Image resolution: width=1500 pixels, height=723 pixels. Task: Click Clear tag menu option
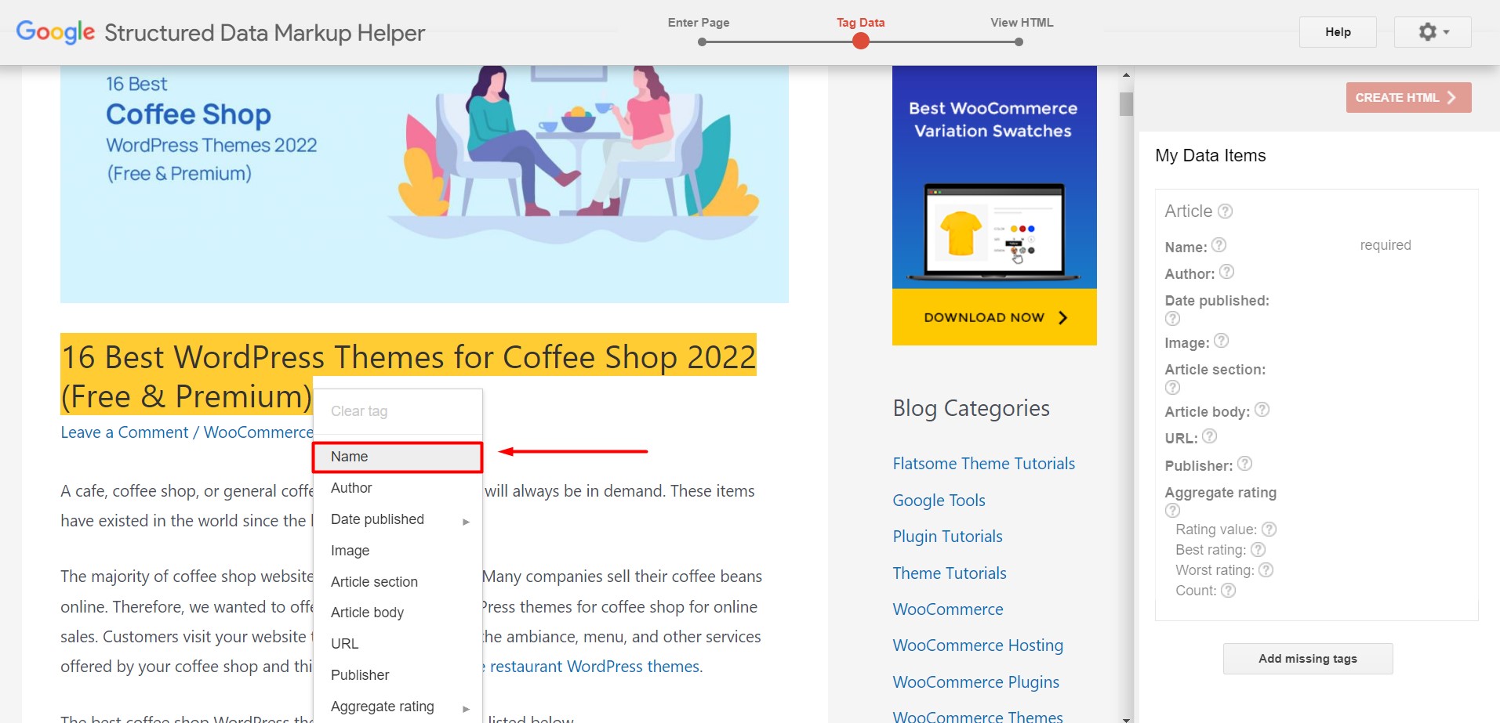point(398,411)
